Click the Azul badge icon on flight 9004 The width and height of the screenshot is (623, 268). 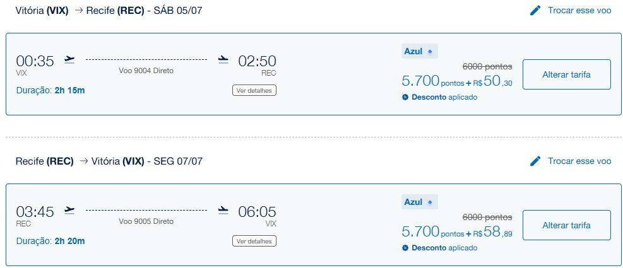(430, 52)
